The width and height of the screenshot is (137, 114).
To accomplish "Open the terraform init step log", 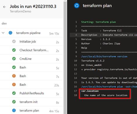I will click(x=31, y=102).
